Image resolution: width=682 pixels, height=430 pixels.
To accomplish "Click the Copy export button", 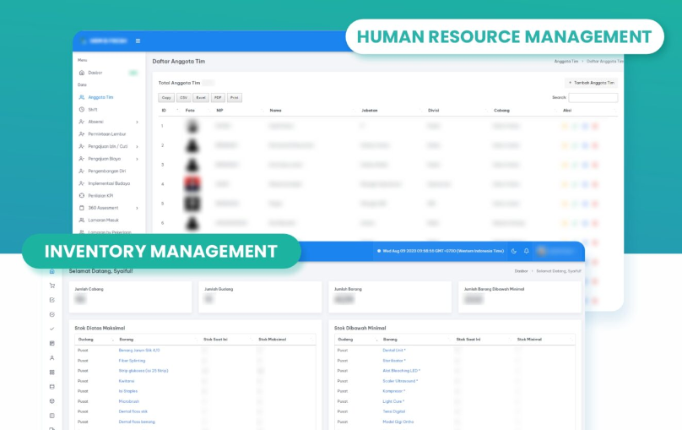I will (x=166, y=97).
